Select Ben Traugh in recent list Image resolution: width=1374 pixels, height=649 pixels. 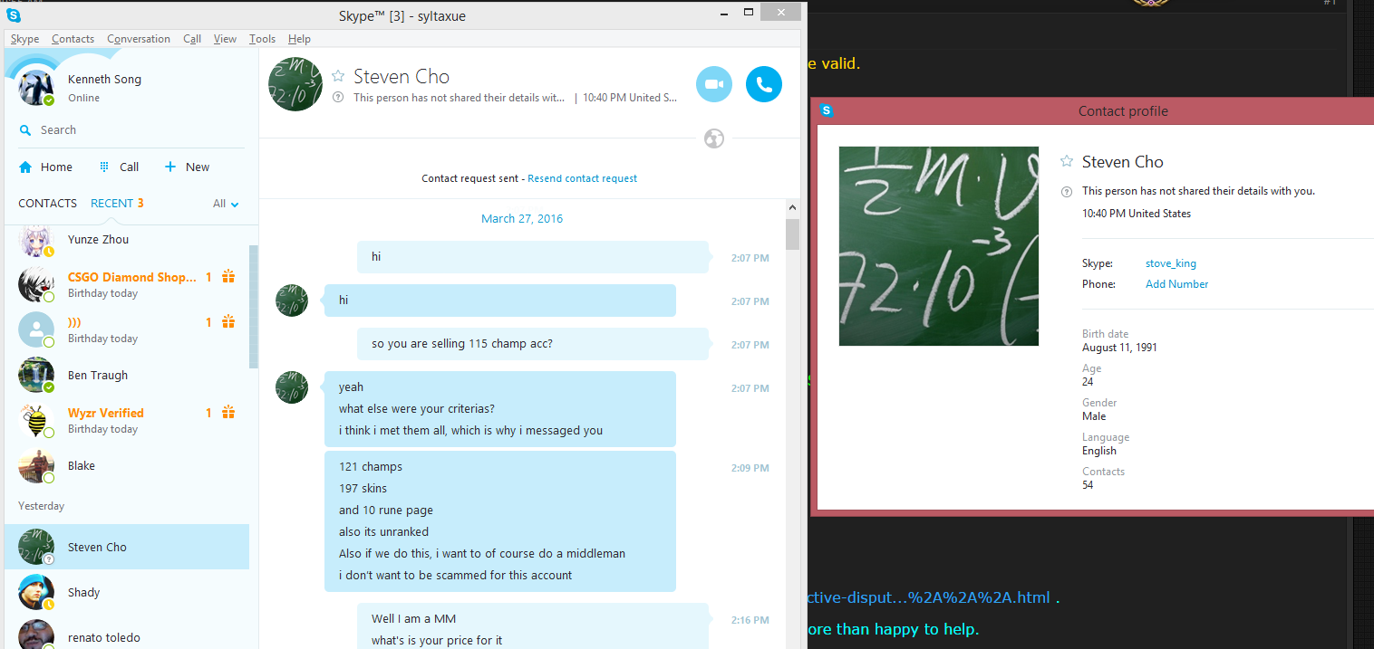click(x=126, y=376)
